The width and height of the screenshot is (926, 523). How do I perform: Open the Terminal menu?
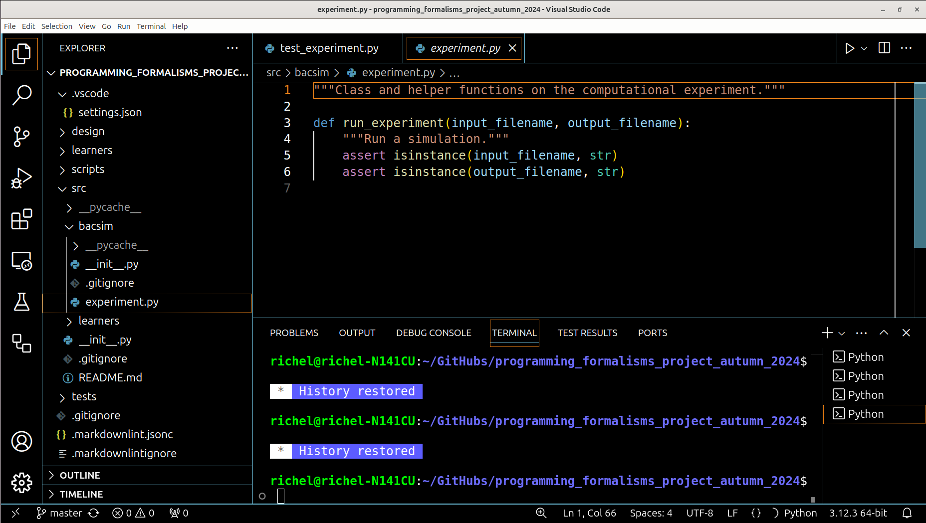click(x=151, y=26)
